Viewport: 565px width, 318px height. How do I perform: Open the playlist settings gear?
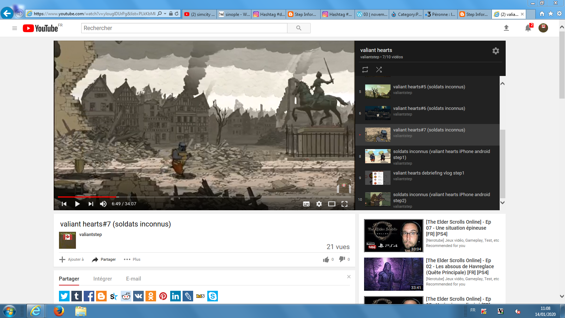point(496,51)
